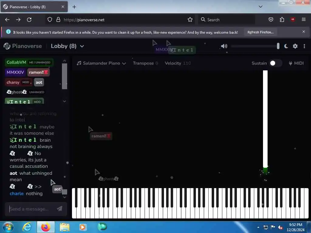Image resolution: width=311 pixels, height=233 pixels.
Task: Click the chat scrollbar thumb
Action: [x=64, y=192]
